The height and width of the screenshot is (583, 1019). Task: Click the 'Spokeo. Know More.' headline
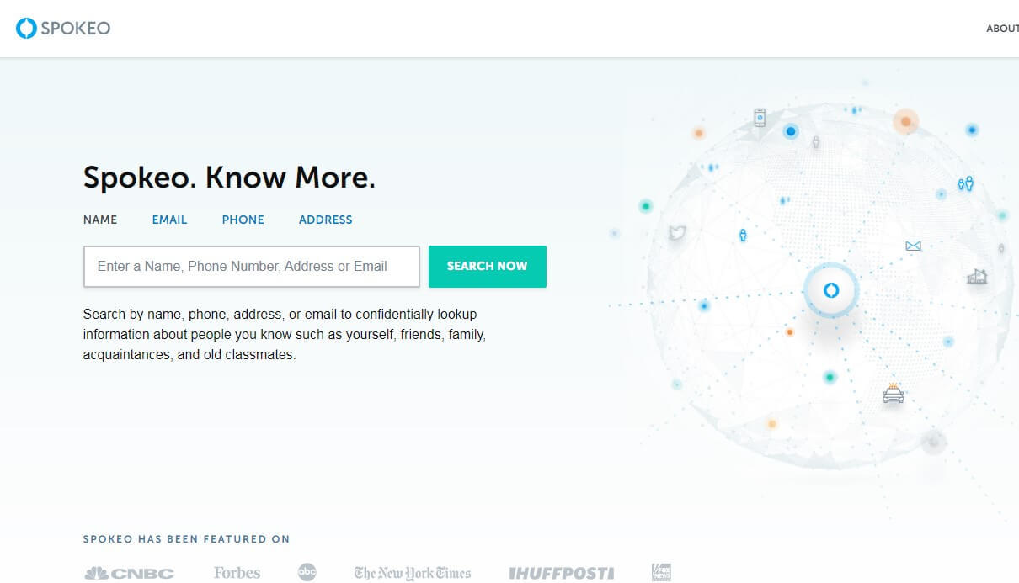click(229, 178)
